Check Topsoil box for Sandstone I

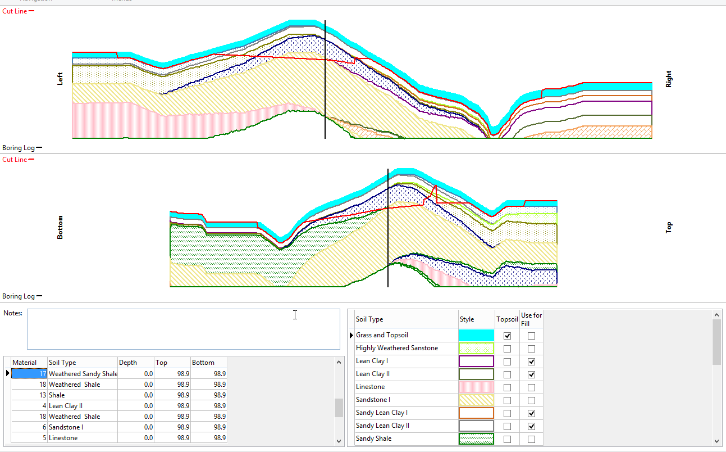[x=508, y=400]
